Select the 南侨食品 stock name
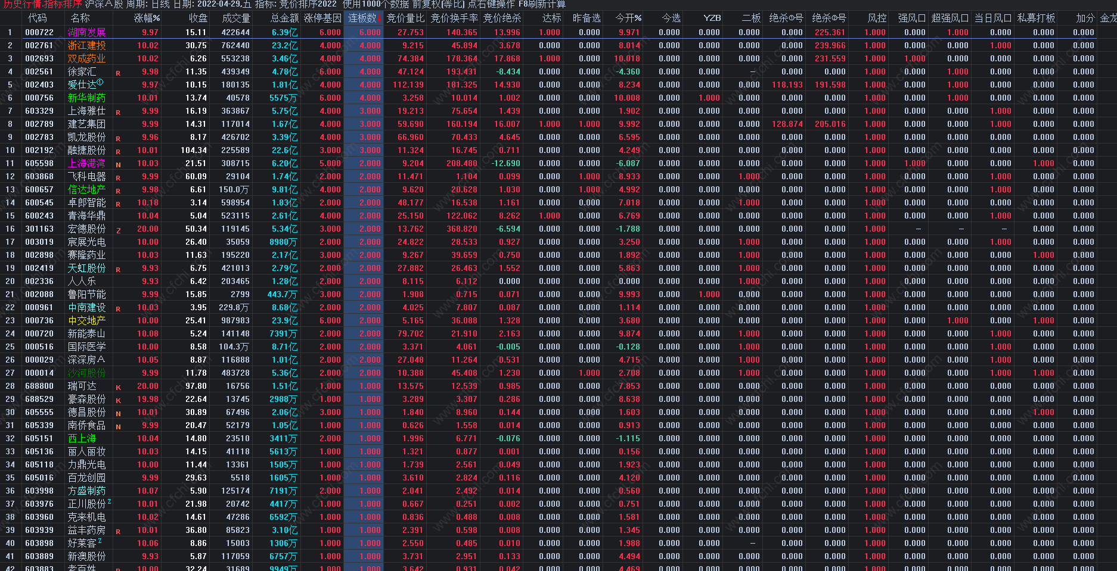Viewport: 1117px width, 571px height. click(86, 425)
